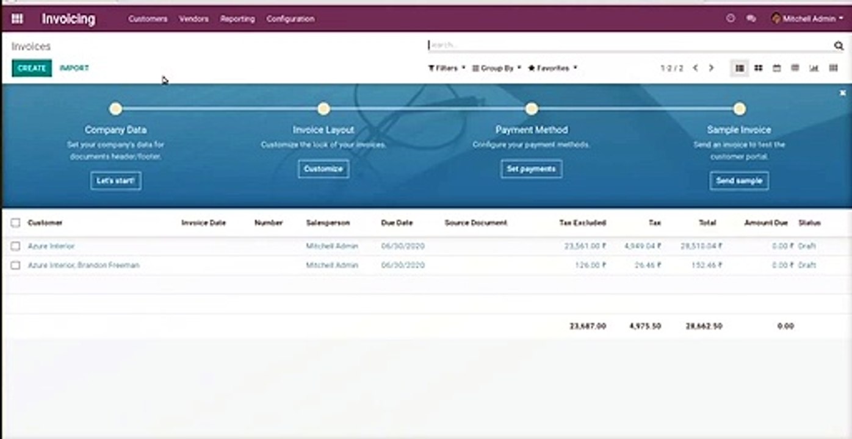Image resolution: width=852 pixels, height=439 pixels.
Task: Sort by Source Document column
Action: (476, 223)
